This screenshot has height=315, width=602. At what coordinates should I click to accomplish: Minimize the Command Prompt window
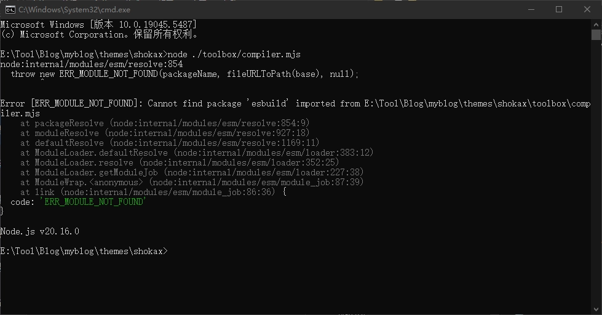coord(530,9)
